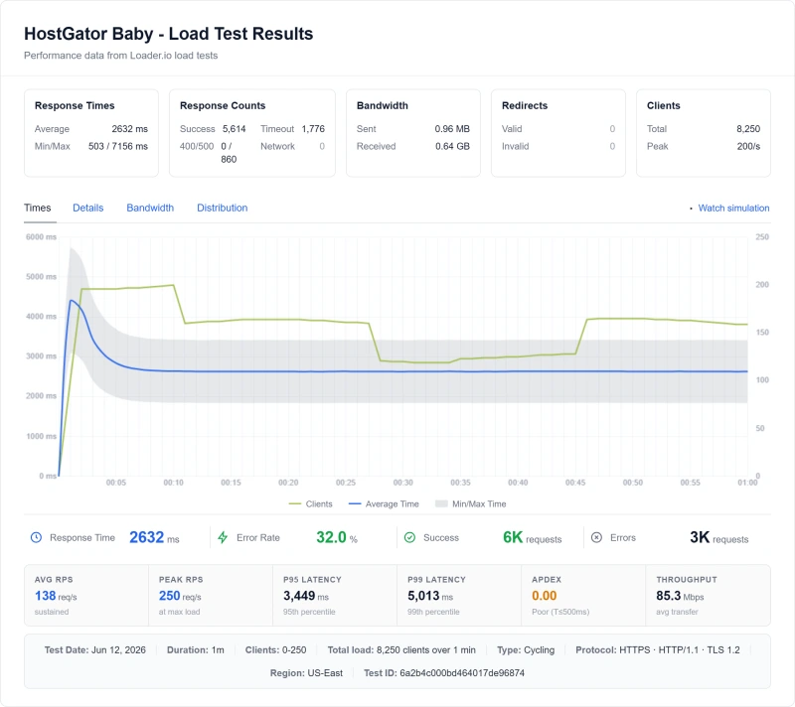
Task: Open the Distribution tab
Action: 222,208
